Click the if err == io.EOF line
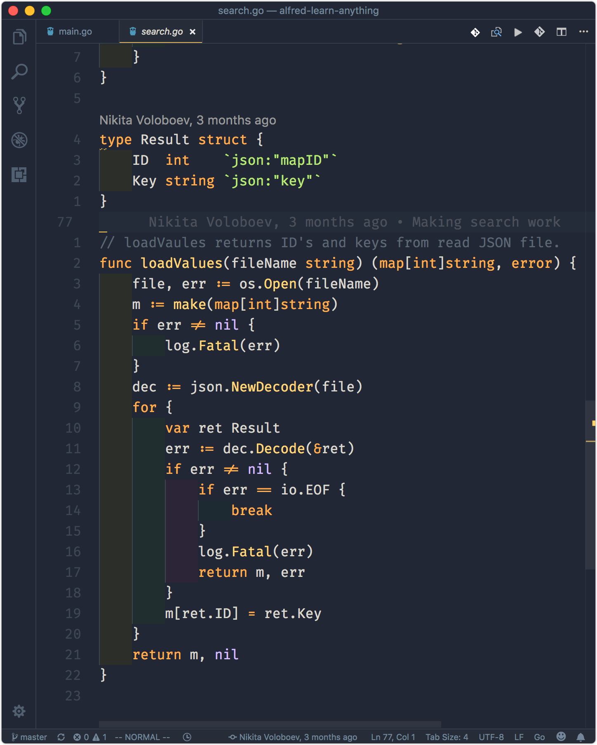597x745 pixels. coord(272,490)
